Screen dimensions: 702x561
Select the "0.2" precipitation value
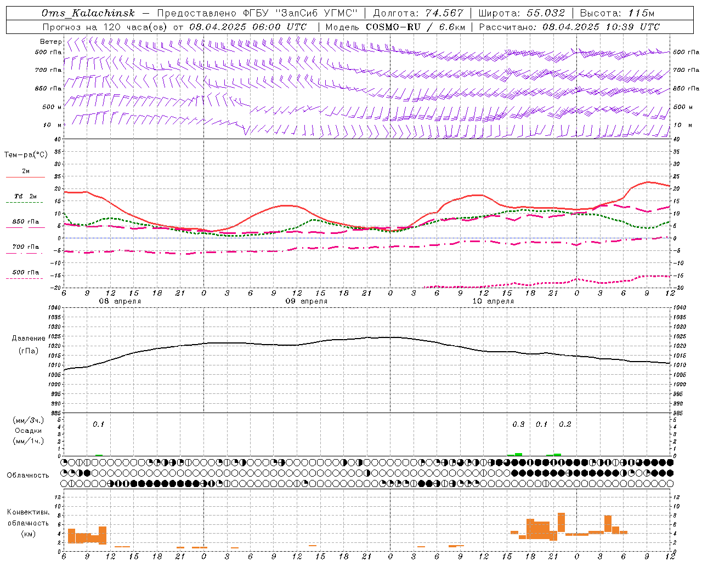click(565, 425)
